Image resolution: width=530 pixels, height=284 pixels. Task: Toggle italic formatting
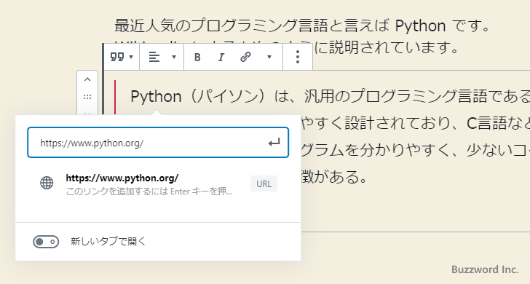[221, 57]
